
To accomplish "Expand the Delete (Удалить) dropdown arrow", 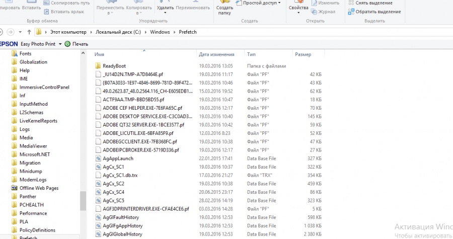I will pyautogui.click(x=165, y=13).
